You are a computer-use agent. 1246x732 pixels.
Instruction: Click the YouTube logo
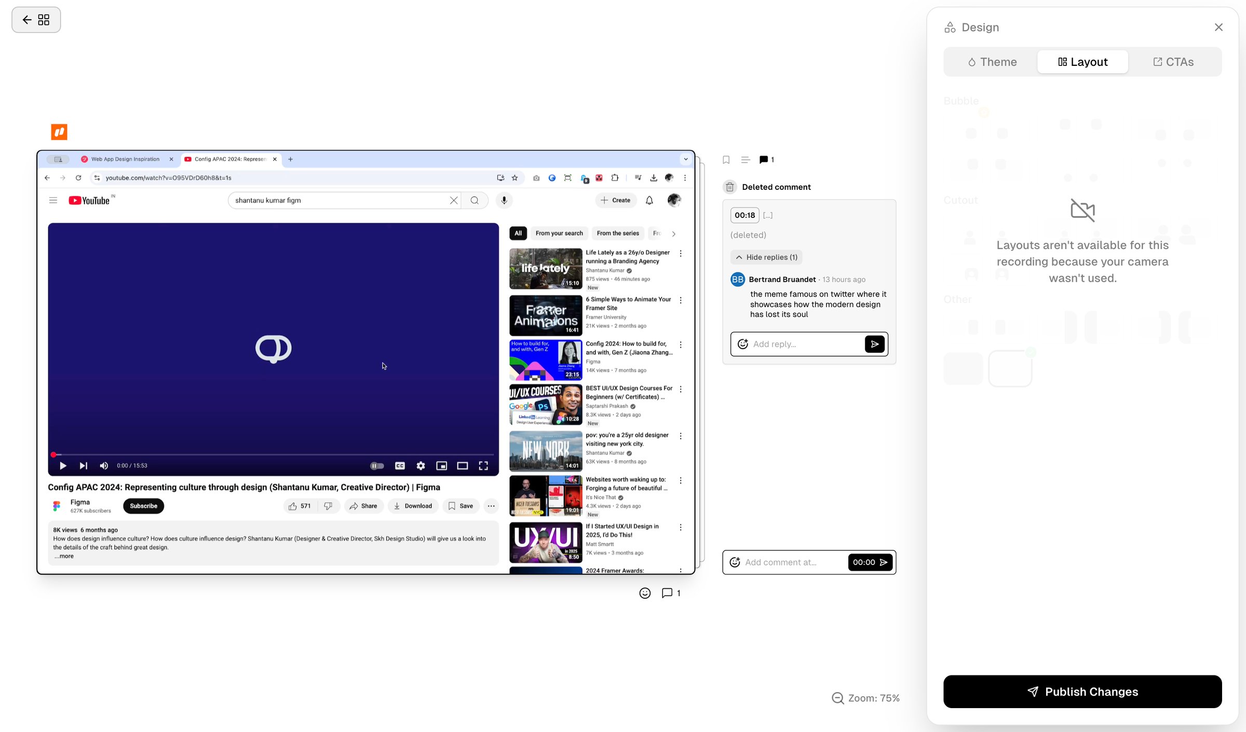coord(89,200)
